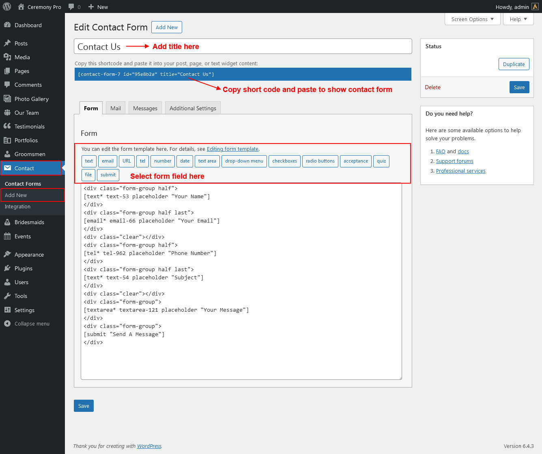The image size is (542, 454).
Task: Insert a file upload tag
Action: click(x=88, y=175)
